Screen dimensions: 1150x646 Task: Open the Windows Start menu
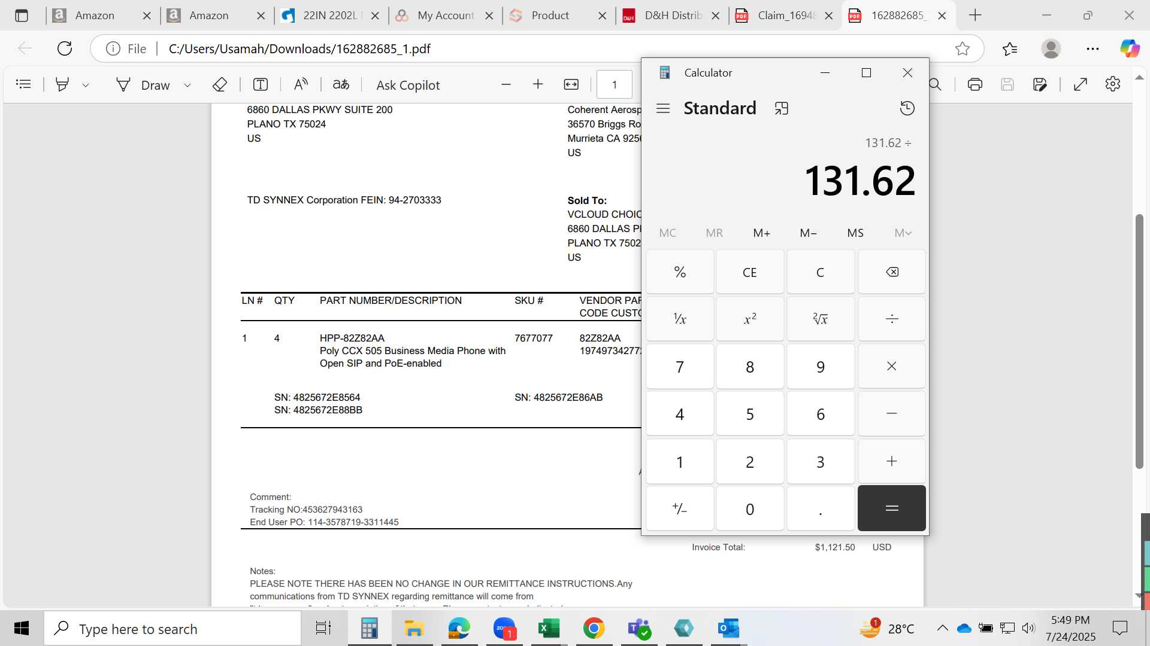pyautogui.click(x=22, y=629)
